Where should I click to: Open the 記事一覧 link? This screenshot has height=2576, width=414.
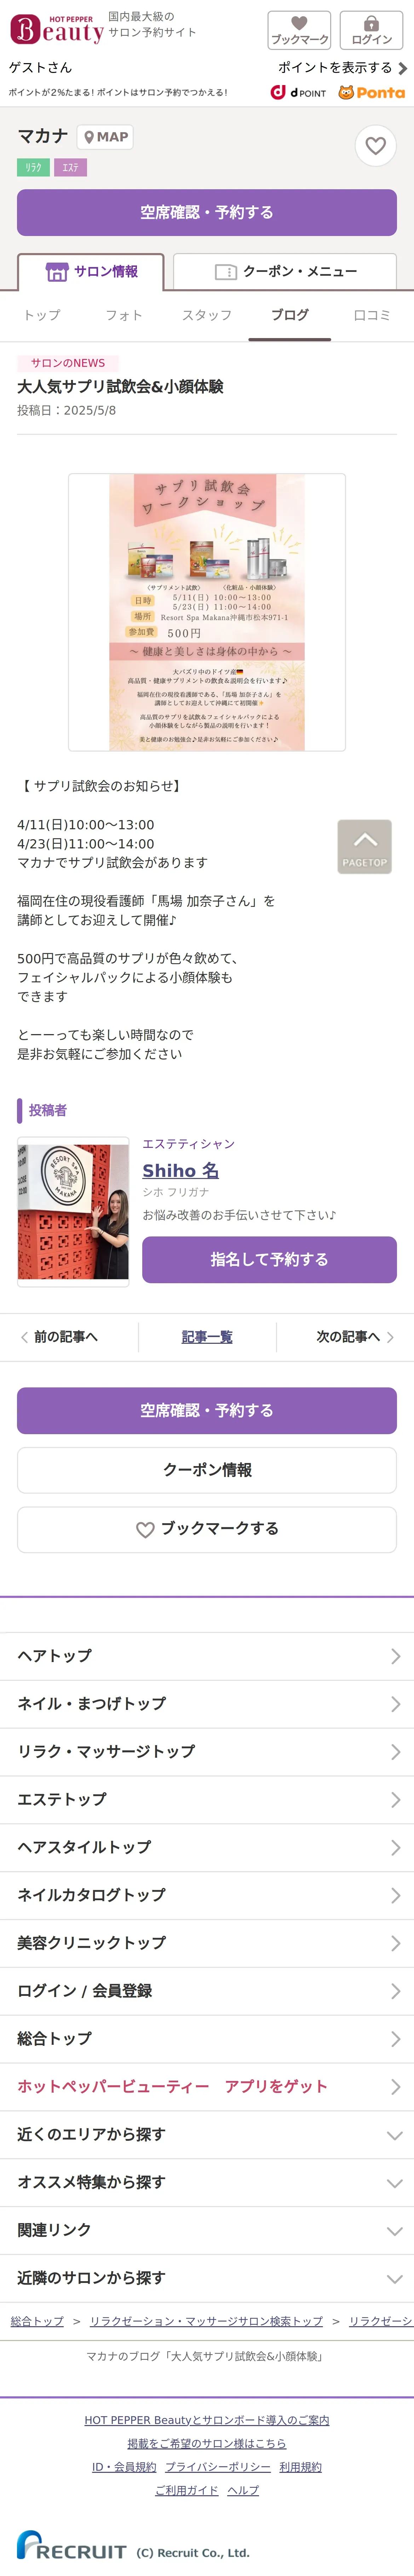tap(207, 1337)
